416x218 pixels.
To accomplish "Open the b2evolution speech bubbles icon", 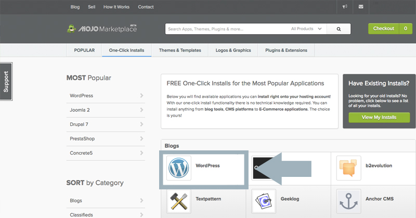I will [x=348, y=168].
